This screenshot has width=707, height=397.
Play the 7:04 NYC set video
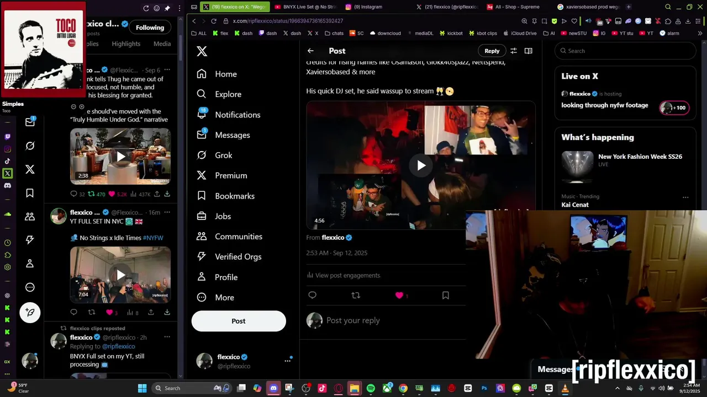click(x=120, y=275)
